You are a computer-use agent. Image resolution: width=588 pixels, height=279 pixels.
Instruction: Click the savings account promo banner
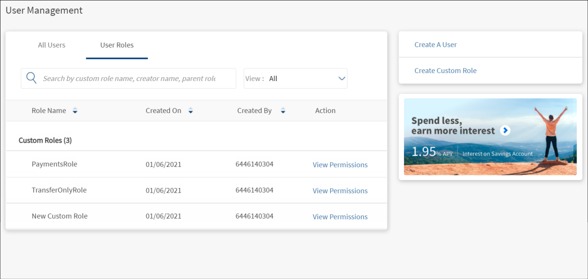[x=490, y=137]
